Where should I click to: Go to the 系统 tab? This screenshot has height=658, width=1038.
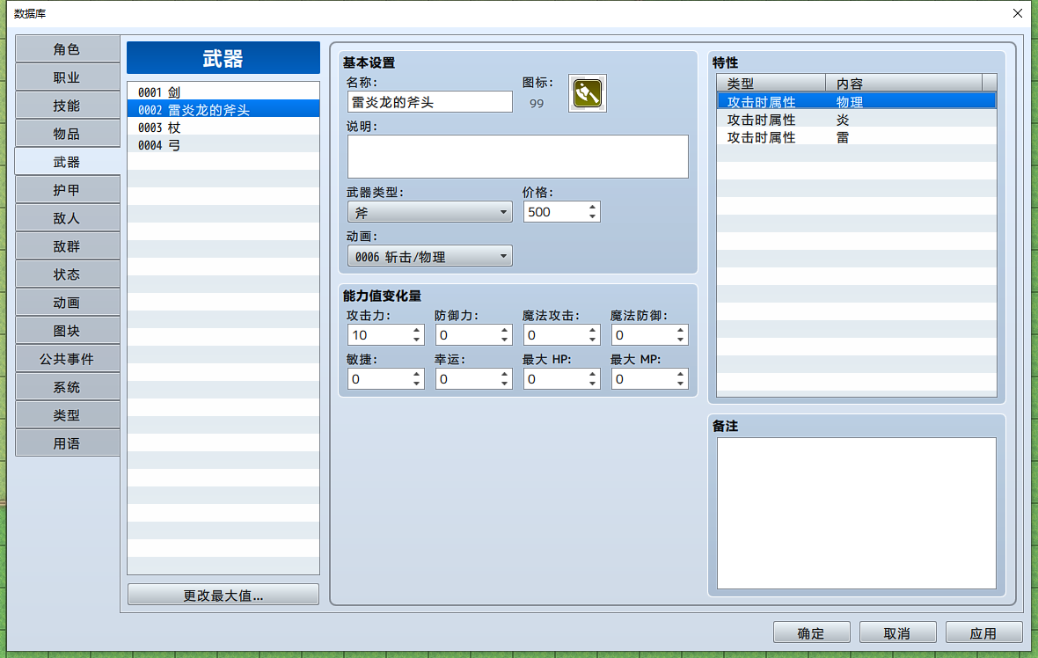pyautogui.click(x=67, y=387)
